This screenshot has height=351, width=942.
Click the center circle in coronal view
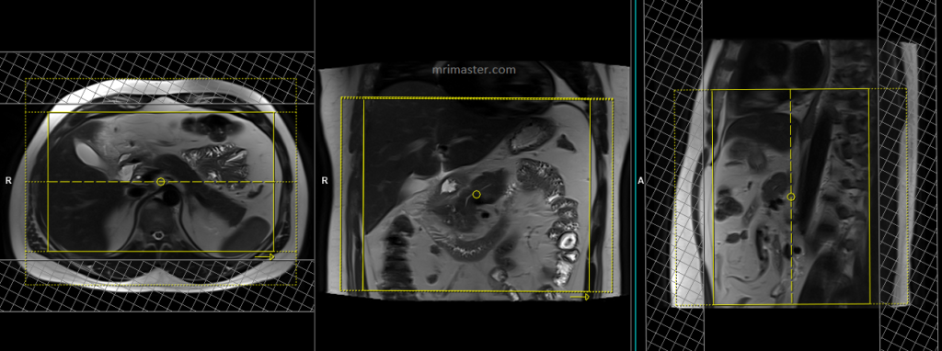click(x=477, y=195)
